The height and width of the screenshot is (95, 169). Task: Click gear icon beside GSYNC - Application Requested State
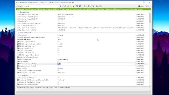[x=18, y=44]
